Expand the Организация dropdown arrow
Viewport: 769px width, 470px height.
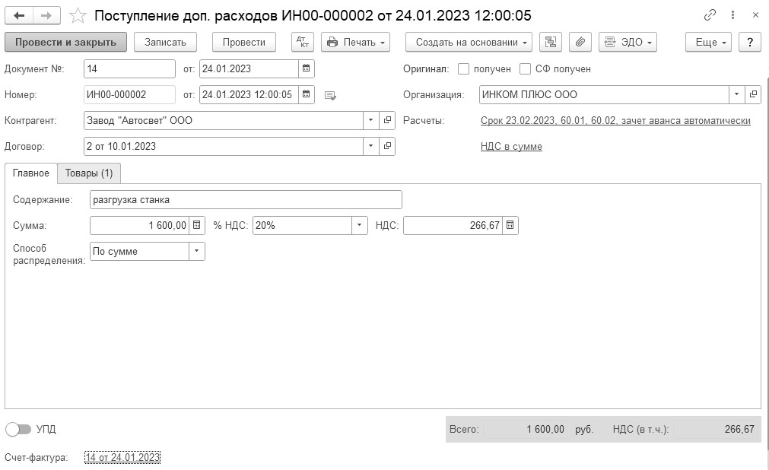click(x=736, y=94)
